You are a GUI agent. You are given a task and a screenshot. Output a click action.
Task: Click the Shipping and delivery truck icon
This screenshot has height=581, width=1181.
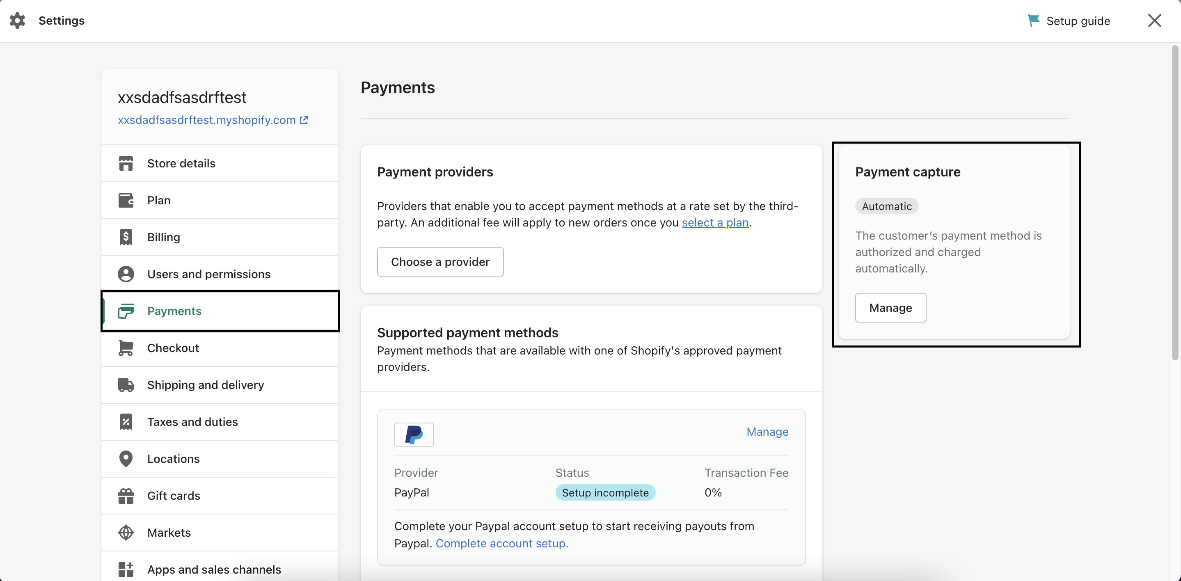pyautogui.click(x=126, y=385)
